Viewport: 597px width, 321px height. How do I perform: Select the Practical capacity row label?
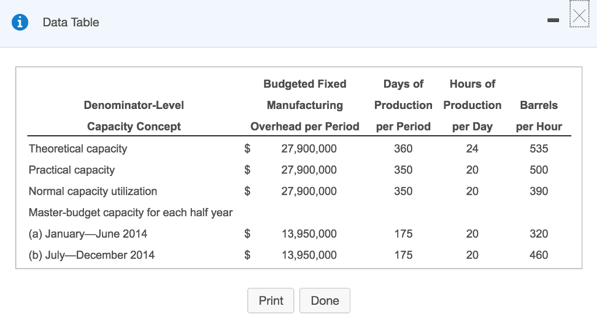click(x=72, y=170)
